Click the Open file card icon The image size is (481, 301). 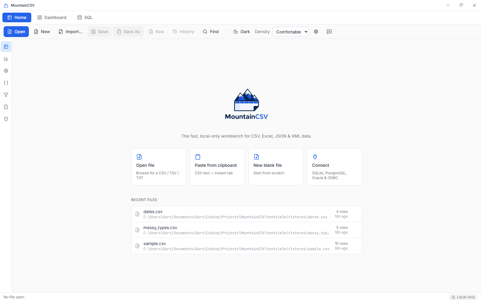coord(139,157)
